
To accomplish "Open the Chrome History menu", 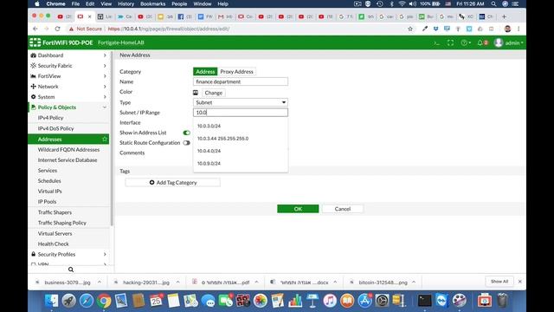I will click(x=126, y=3).
